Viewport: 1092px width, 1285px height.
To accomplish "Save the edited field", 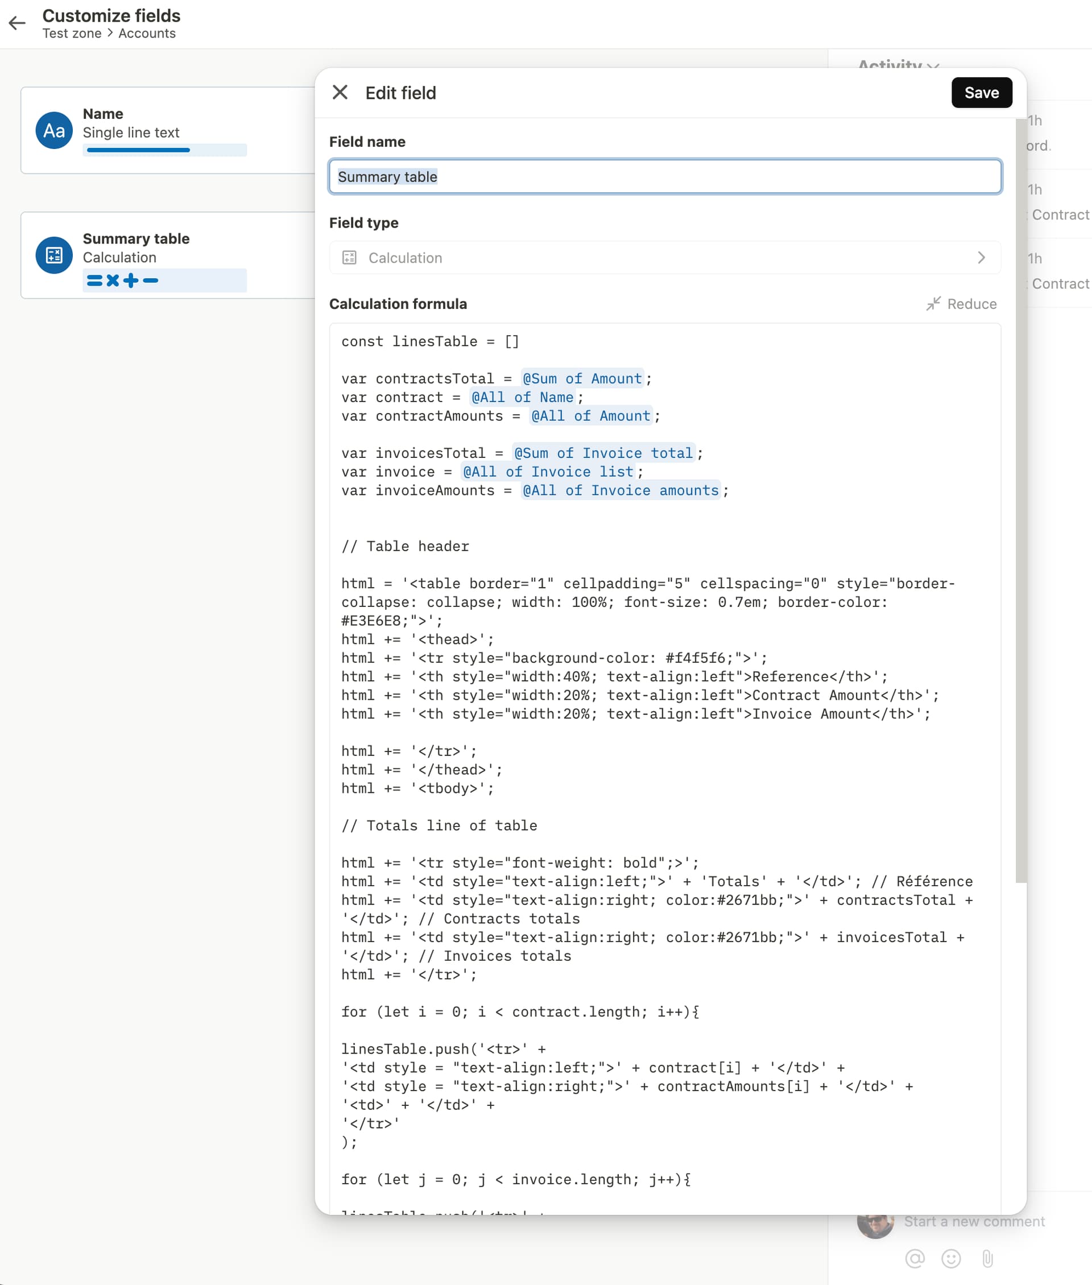I will (981, 92).
